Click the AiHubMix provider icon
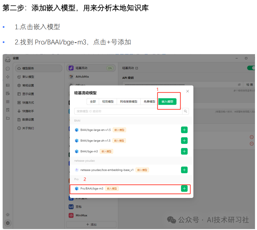 [x=71, y=76]
